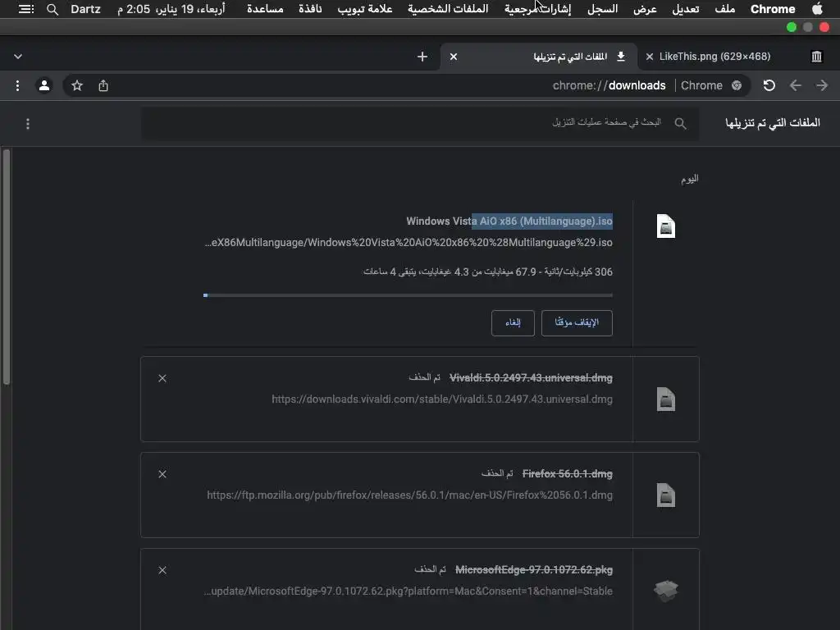Select the downloads tab
The image size is (840, 630).
538,57
